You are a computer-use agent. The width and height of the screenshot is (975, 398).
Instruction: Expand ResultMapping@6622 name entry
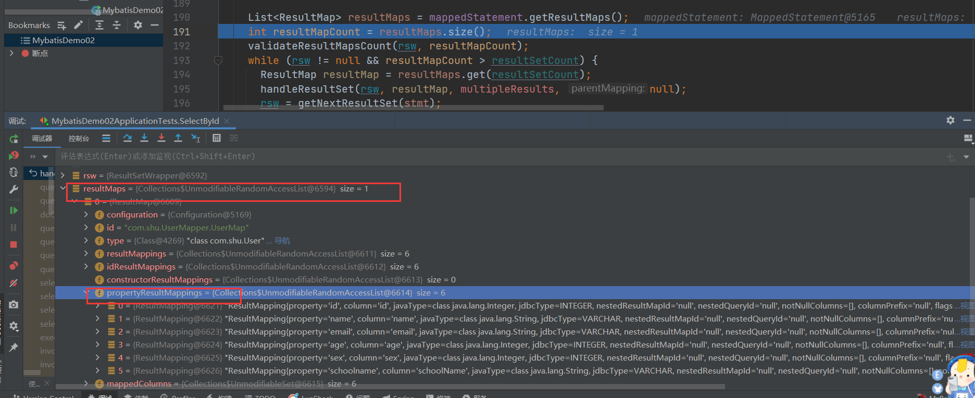(97, 318)
